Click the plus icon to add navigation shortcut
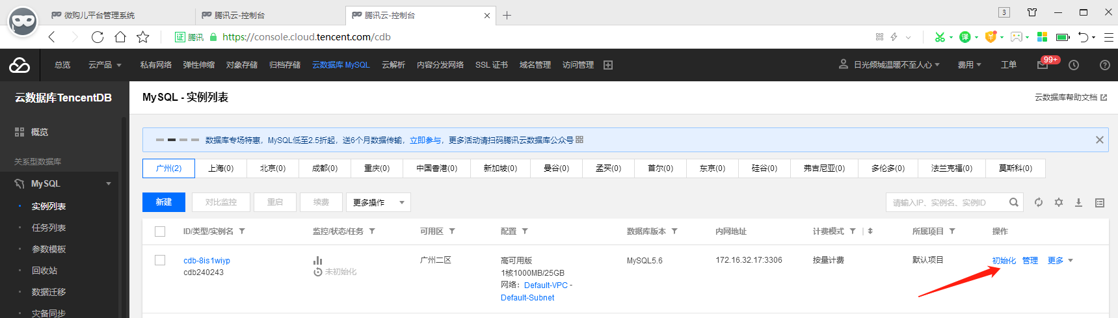Image resolution: width=1118 pixels, height=318 pixels. point(608,65)
